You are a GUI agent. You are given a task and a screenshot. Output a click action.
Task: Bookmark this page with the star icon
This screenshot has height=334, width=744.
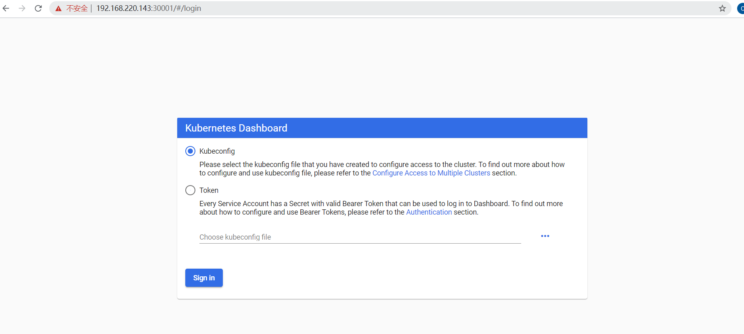tap(722, 8)
